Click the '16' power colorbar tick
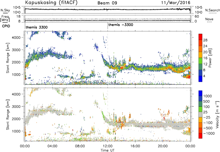 [x=205, y=58]
